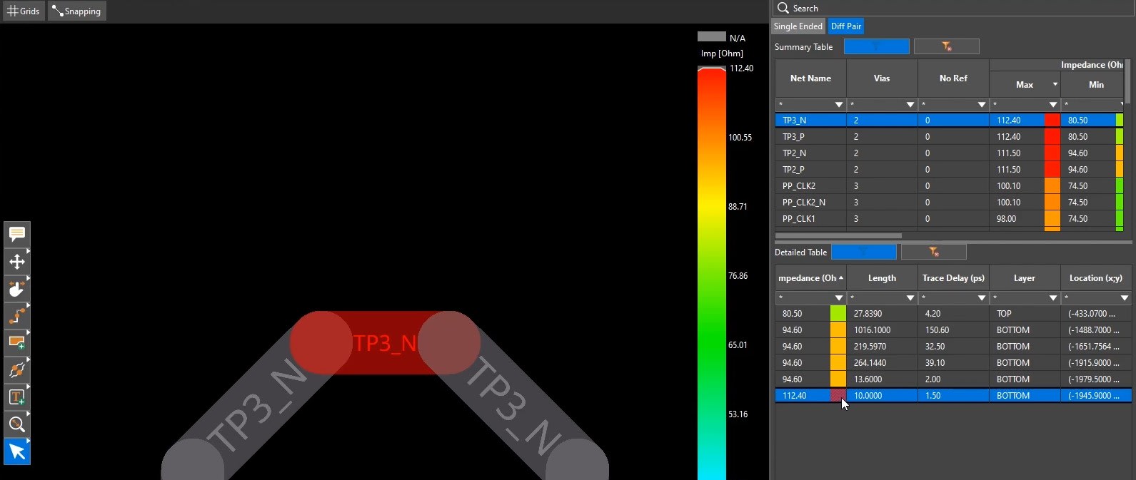Screen dimensions: 1136x480
Task: Open the Detailed Length filter dropdown
Action: [x=910, y=297]
